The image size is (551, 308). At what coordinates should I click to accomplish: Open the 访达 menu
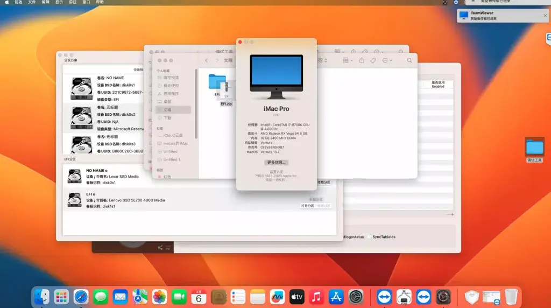18,2
